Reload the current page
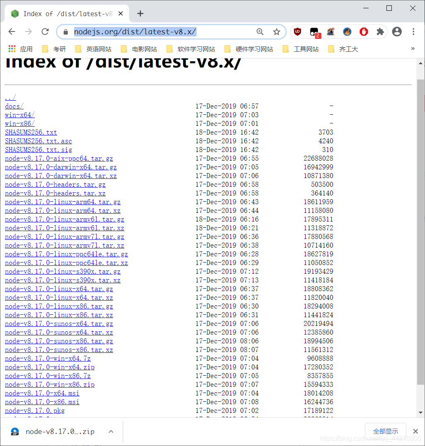The height and width of the screenshot is (446, 425). click(45, 31)
